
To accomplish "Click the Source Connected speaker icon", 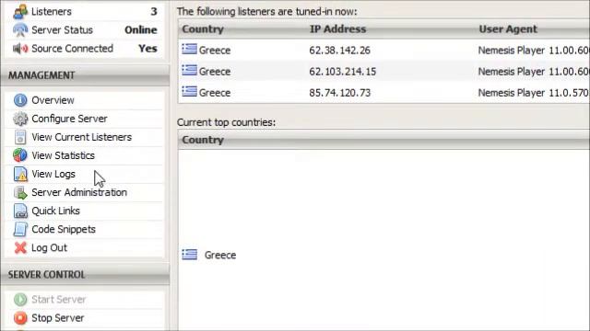I will click(20, 49).
